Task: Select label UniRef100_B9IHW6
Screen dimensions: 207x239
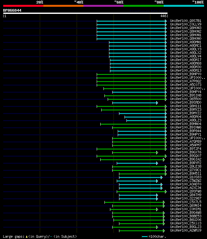Action: click(x=186, y=128)
